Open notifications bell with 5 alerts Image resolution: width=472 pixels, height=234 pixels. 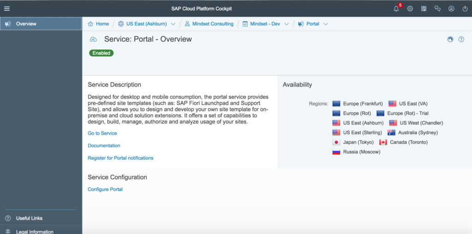point(396,9)
